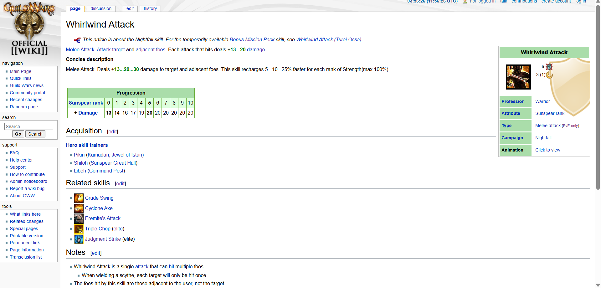Open a Random page
Image resolution: width=601 pixels, height=288 pixels.
[x=24, y=107]
